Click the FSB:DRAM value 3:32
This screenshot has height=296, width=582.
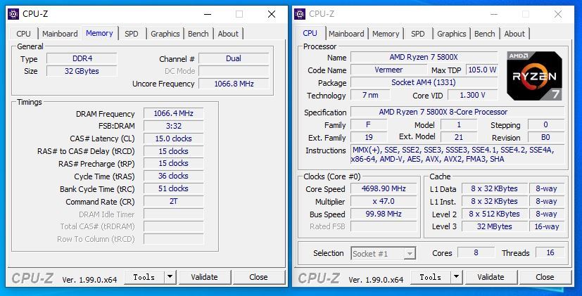click(173, 126)
